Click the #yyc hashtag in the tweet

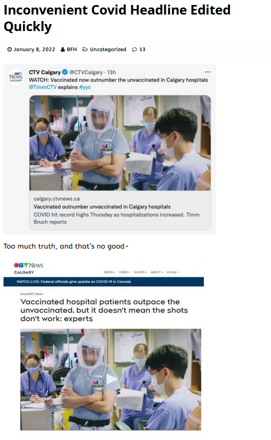pos(85,87)
